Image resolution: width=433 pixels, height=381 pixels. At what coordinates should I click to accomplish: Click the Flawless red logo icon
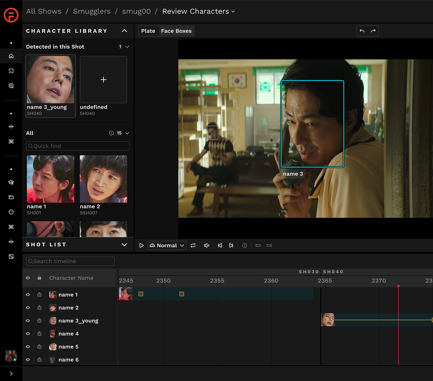(11, 15)
